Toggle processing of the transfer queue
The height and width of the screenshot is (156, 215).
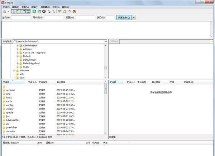[x=39, y=11]
